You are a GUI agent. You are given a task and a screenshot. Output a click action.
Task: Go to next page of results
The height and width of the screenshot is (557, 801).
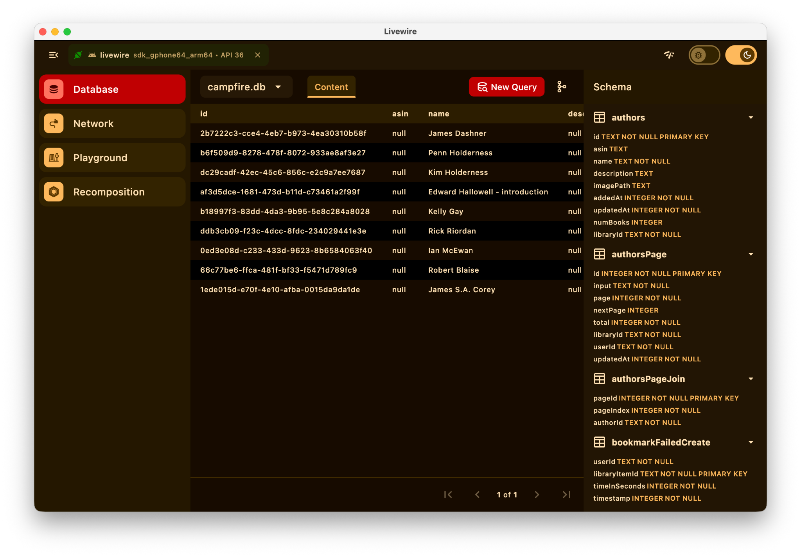coord(537,495)
